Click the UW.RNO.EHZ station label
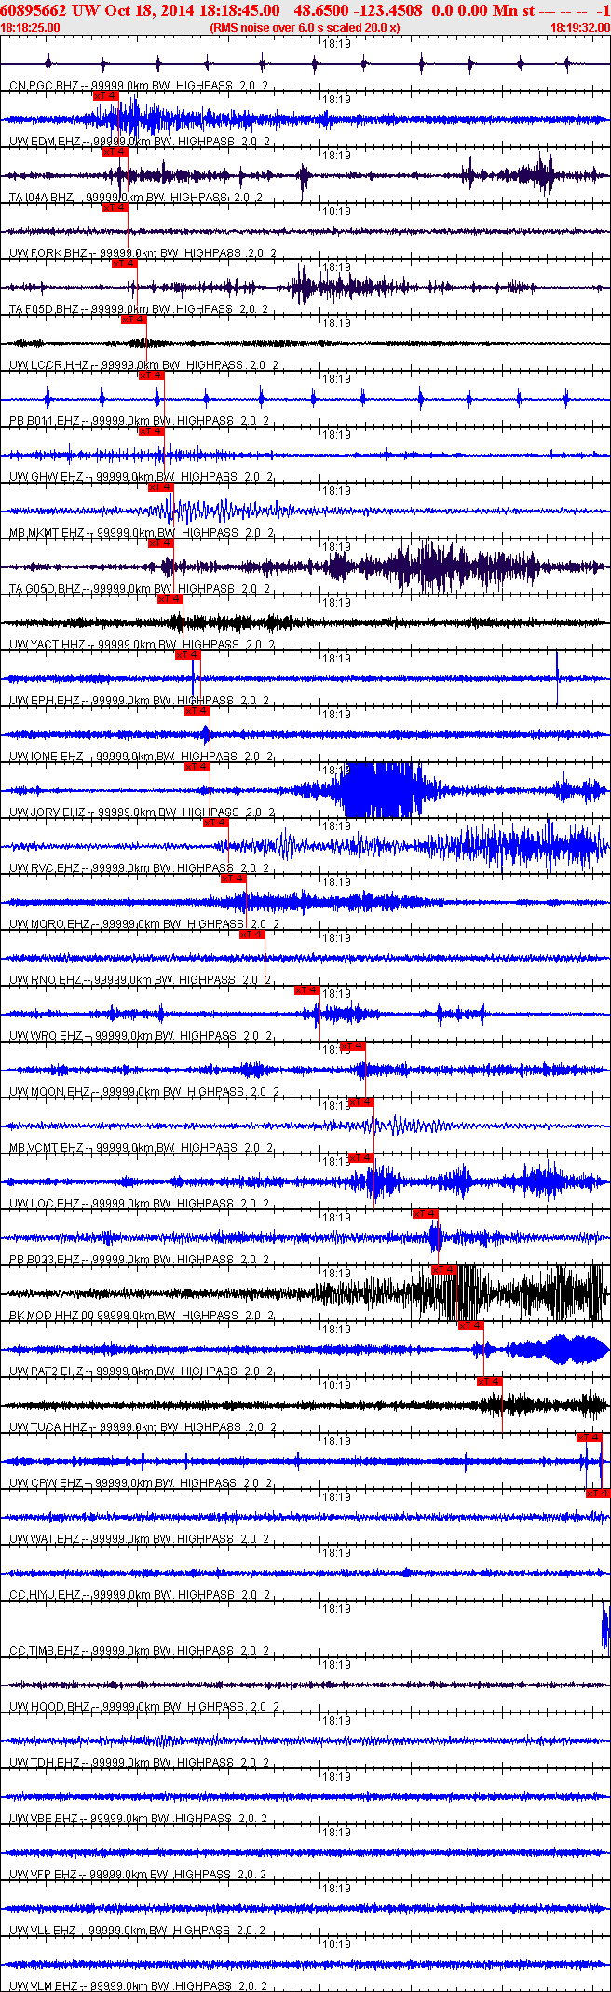 (45, 980)
